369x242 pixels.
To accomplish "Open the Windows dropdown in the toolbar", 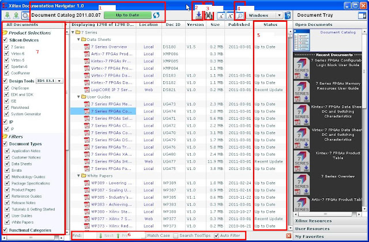I will pos(265,16).
